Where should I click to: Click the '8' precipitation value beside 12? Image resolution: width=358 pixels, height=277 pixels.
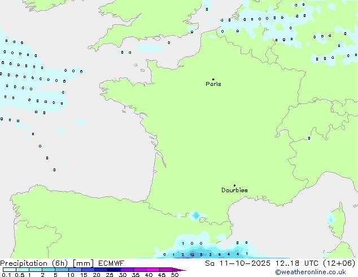201,254
